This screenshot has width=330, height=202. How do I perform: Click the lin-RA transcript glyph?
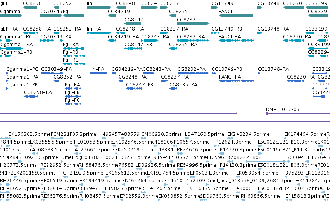99,33
